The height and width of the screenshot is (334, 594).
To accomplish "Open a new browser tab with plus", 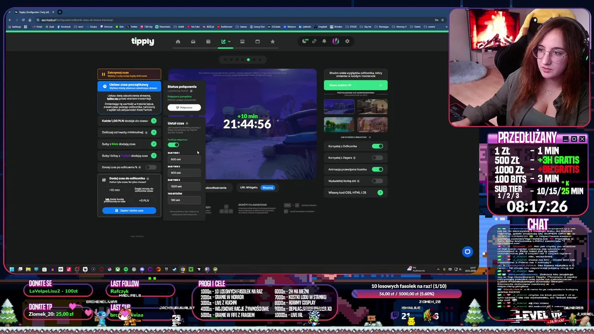I will (x=59, y=12).
